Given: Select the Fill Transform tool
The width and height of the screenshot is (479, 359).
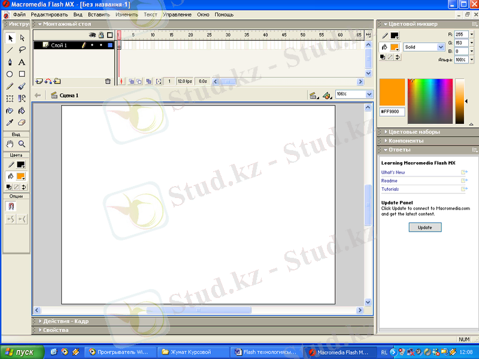Looking at the screenshot, I should (22, 98).
